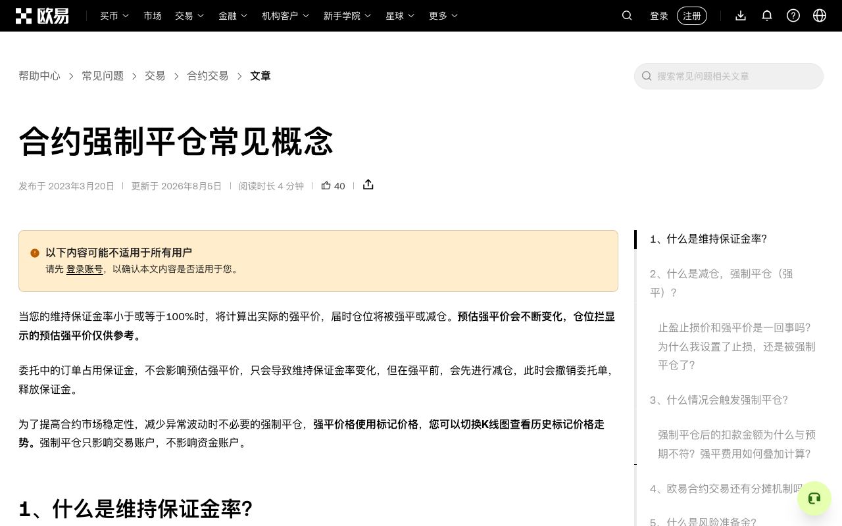Click the help question mark icon
Screen dimensions: 842x526
coord(793,16)
